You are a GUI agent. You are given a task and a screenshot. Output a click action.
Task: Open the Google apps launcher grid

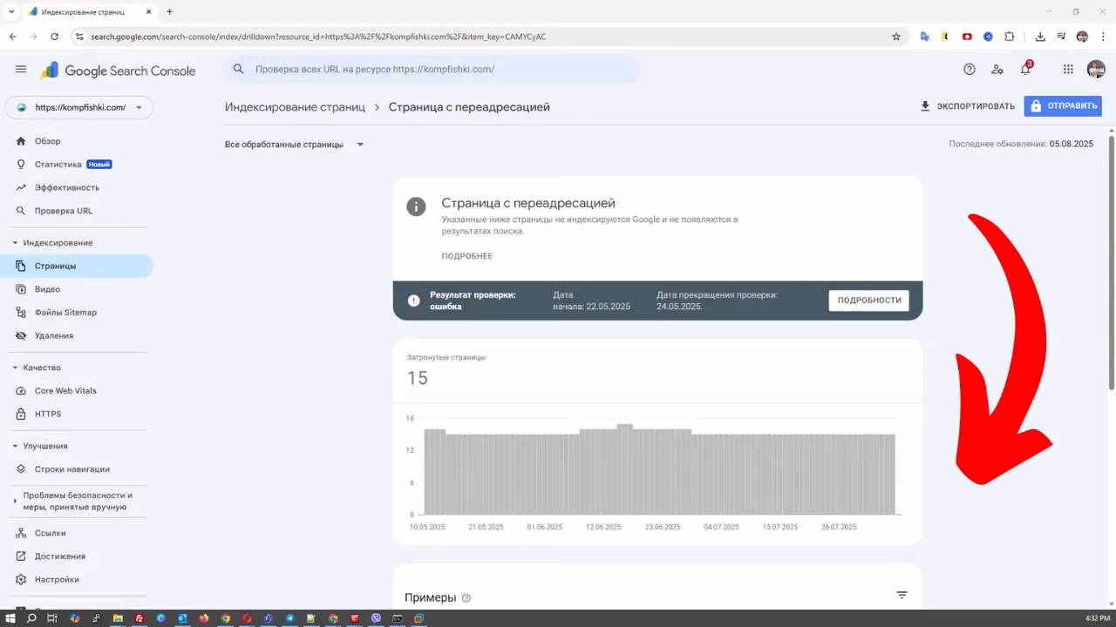point(1067,69)
